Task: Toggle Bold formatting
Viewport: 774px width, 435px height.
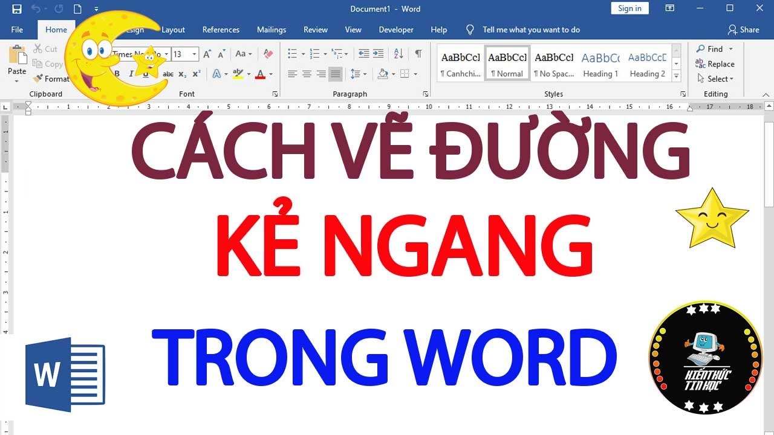Action: (117, 74)
